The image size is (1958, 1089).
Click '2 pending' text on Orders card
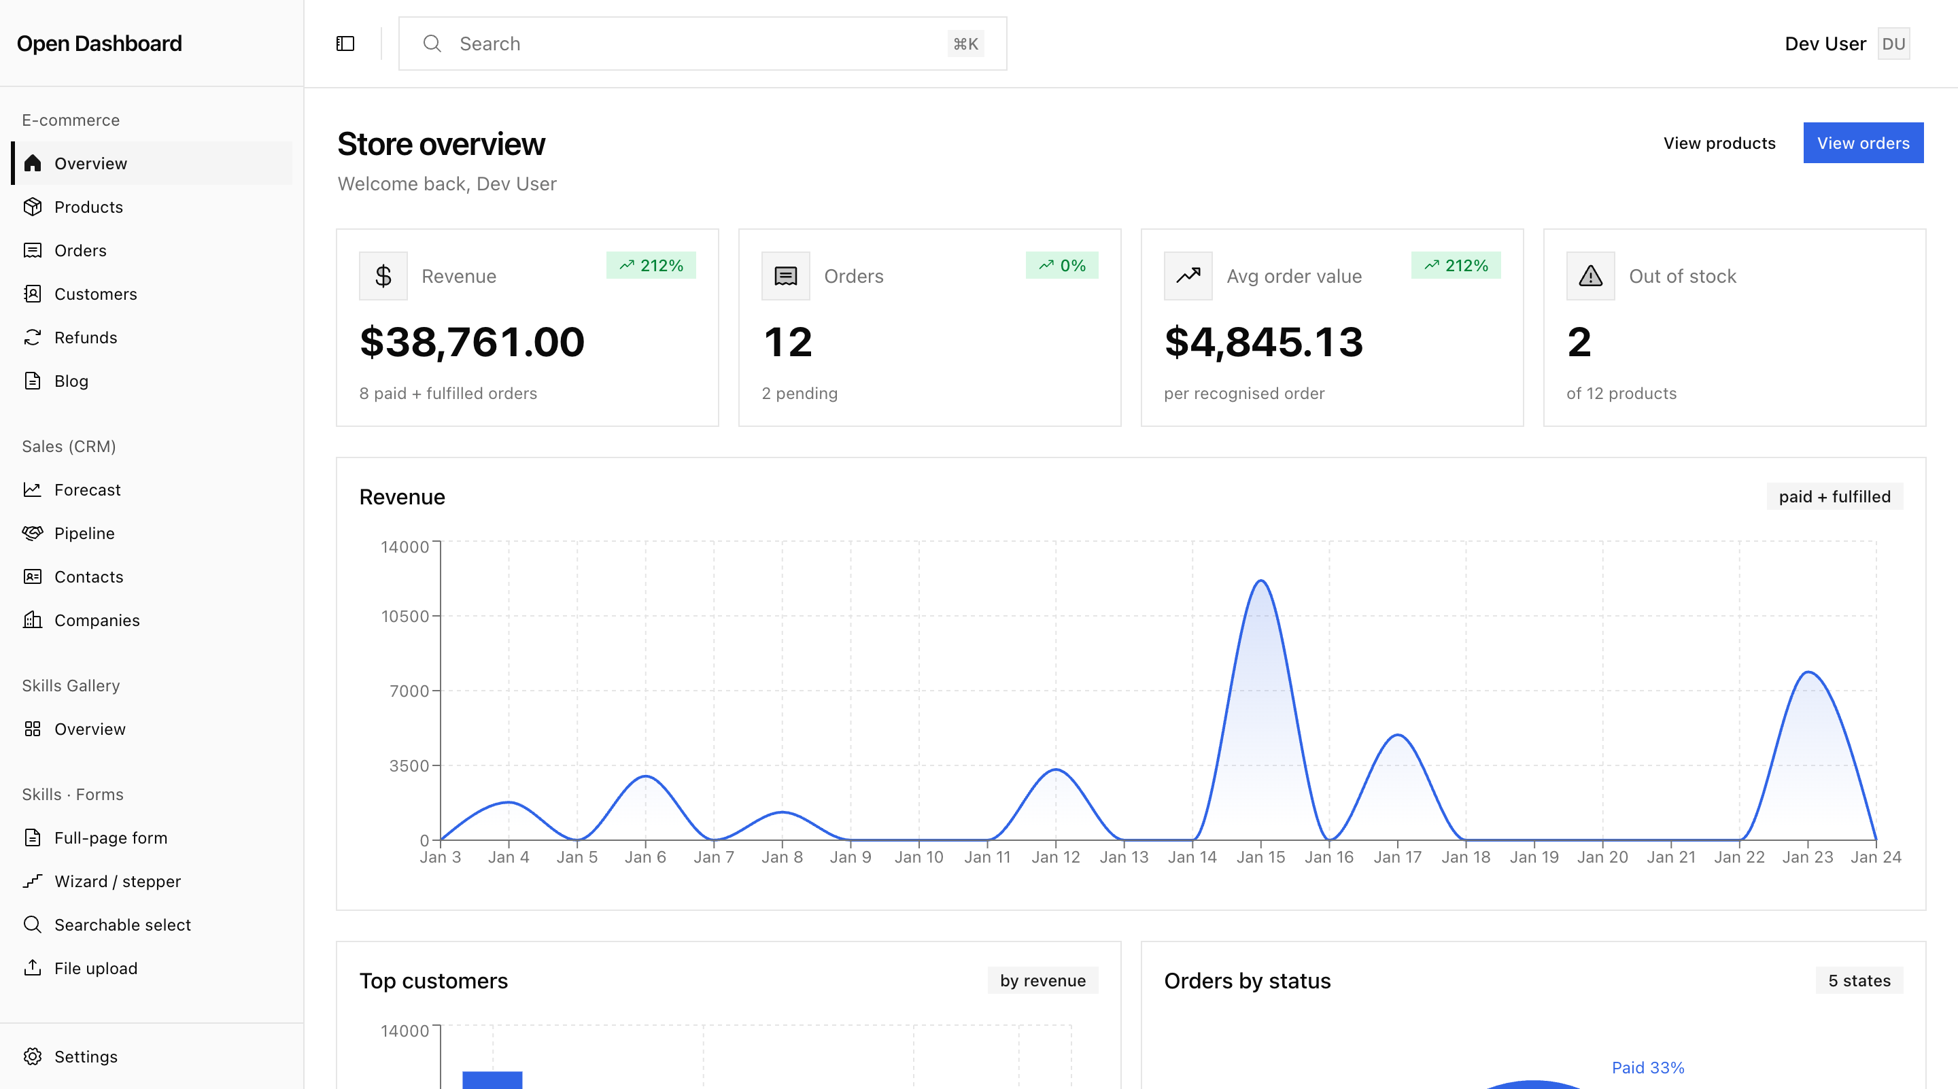coord(800,393)
